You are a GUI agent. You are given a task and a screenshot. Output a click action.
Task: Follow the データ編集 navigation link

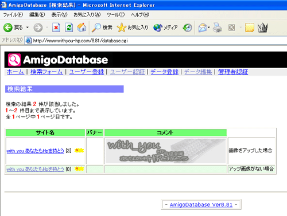(x=198, y=72)
